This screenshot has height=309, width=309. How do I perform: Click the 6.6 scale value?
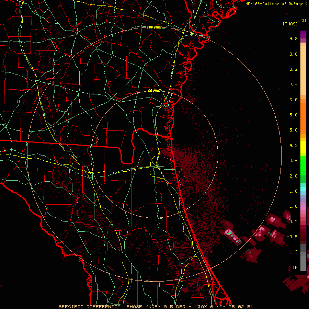(x=294, y=100)
